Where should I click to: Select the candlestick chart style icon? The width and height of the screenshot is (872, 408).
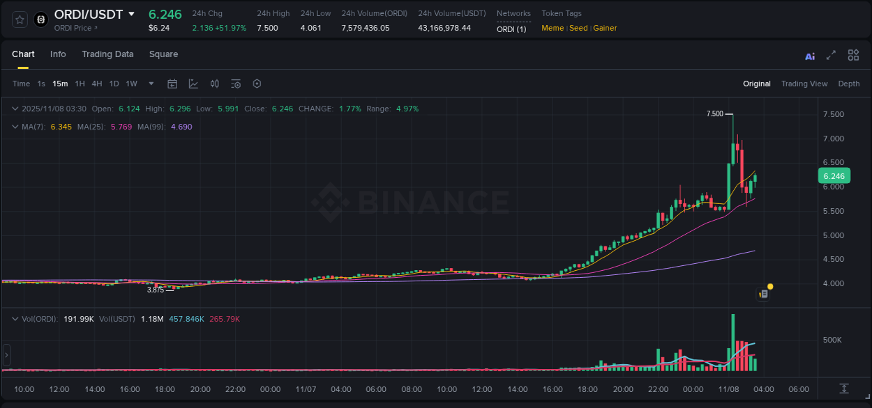coord(215,84)
